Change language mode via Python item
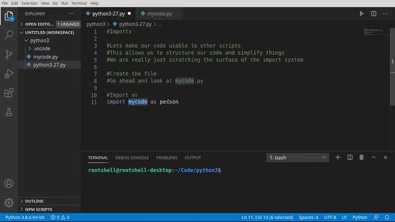Screen dimensions: 395x222 [x=360, y=217]
